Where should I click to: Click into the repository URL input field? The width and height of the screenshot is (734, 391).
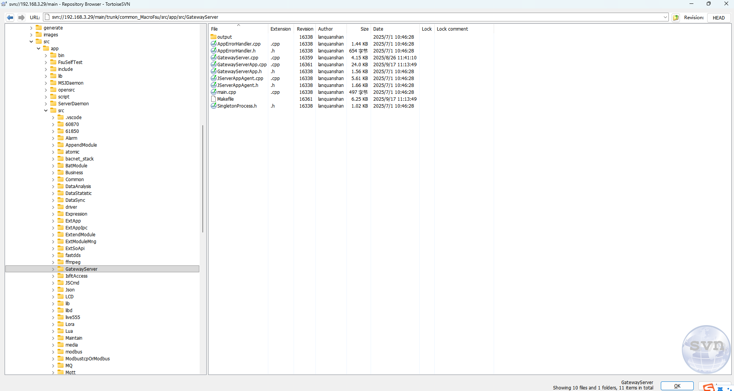coord(345,17)
